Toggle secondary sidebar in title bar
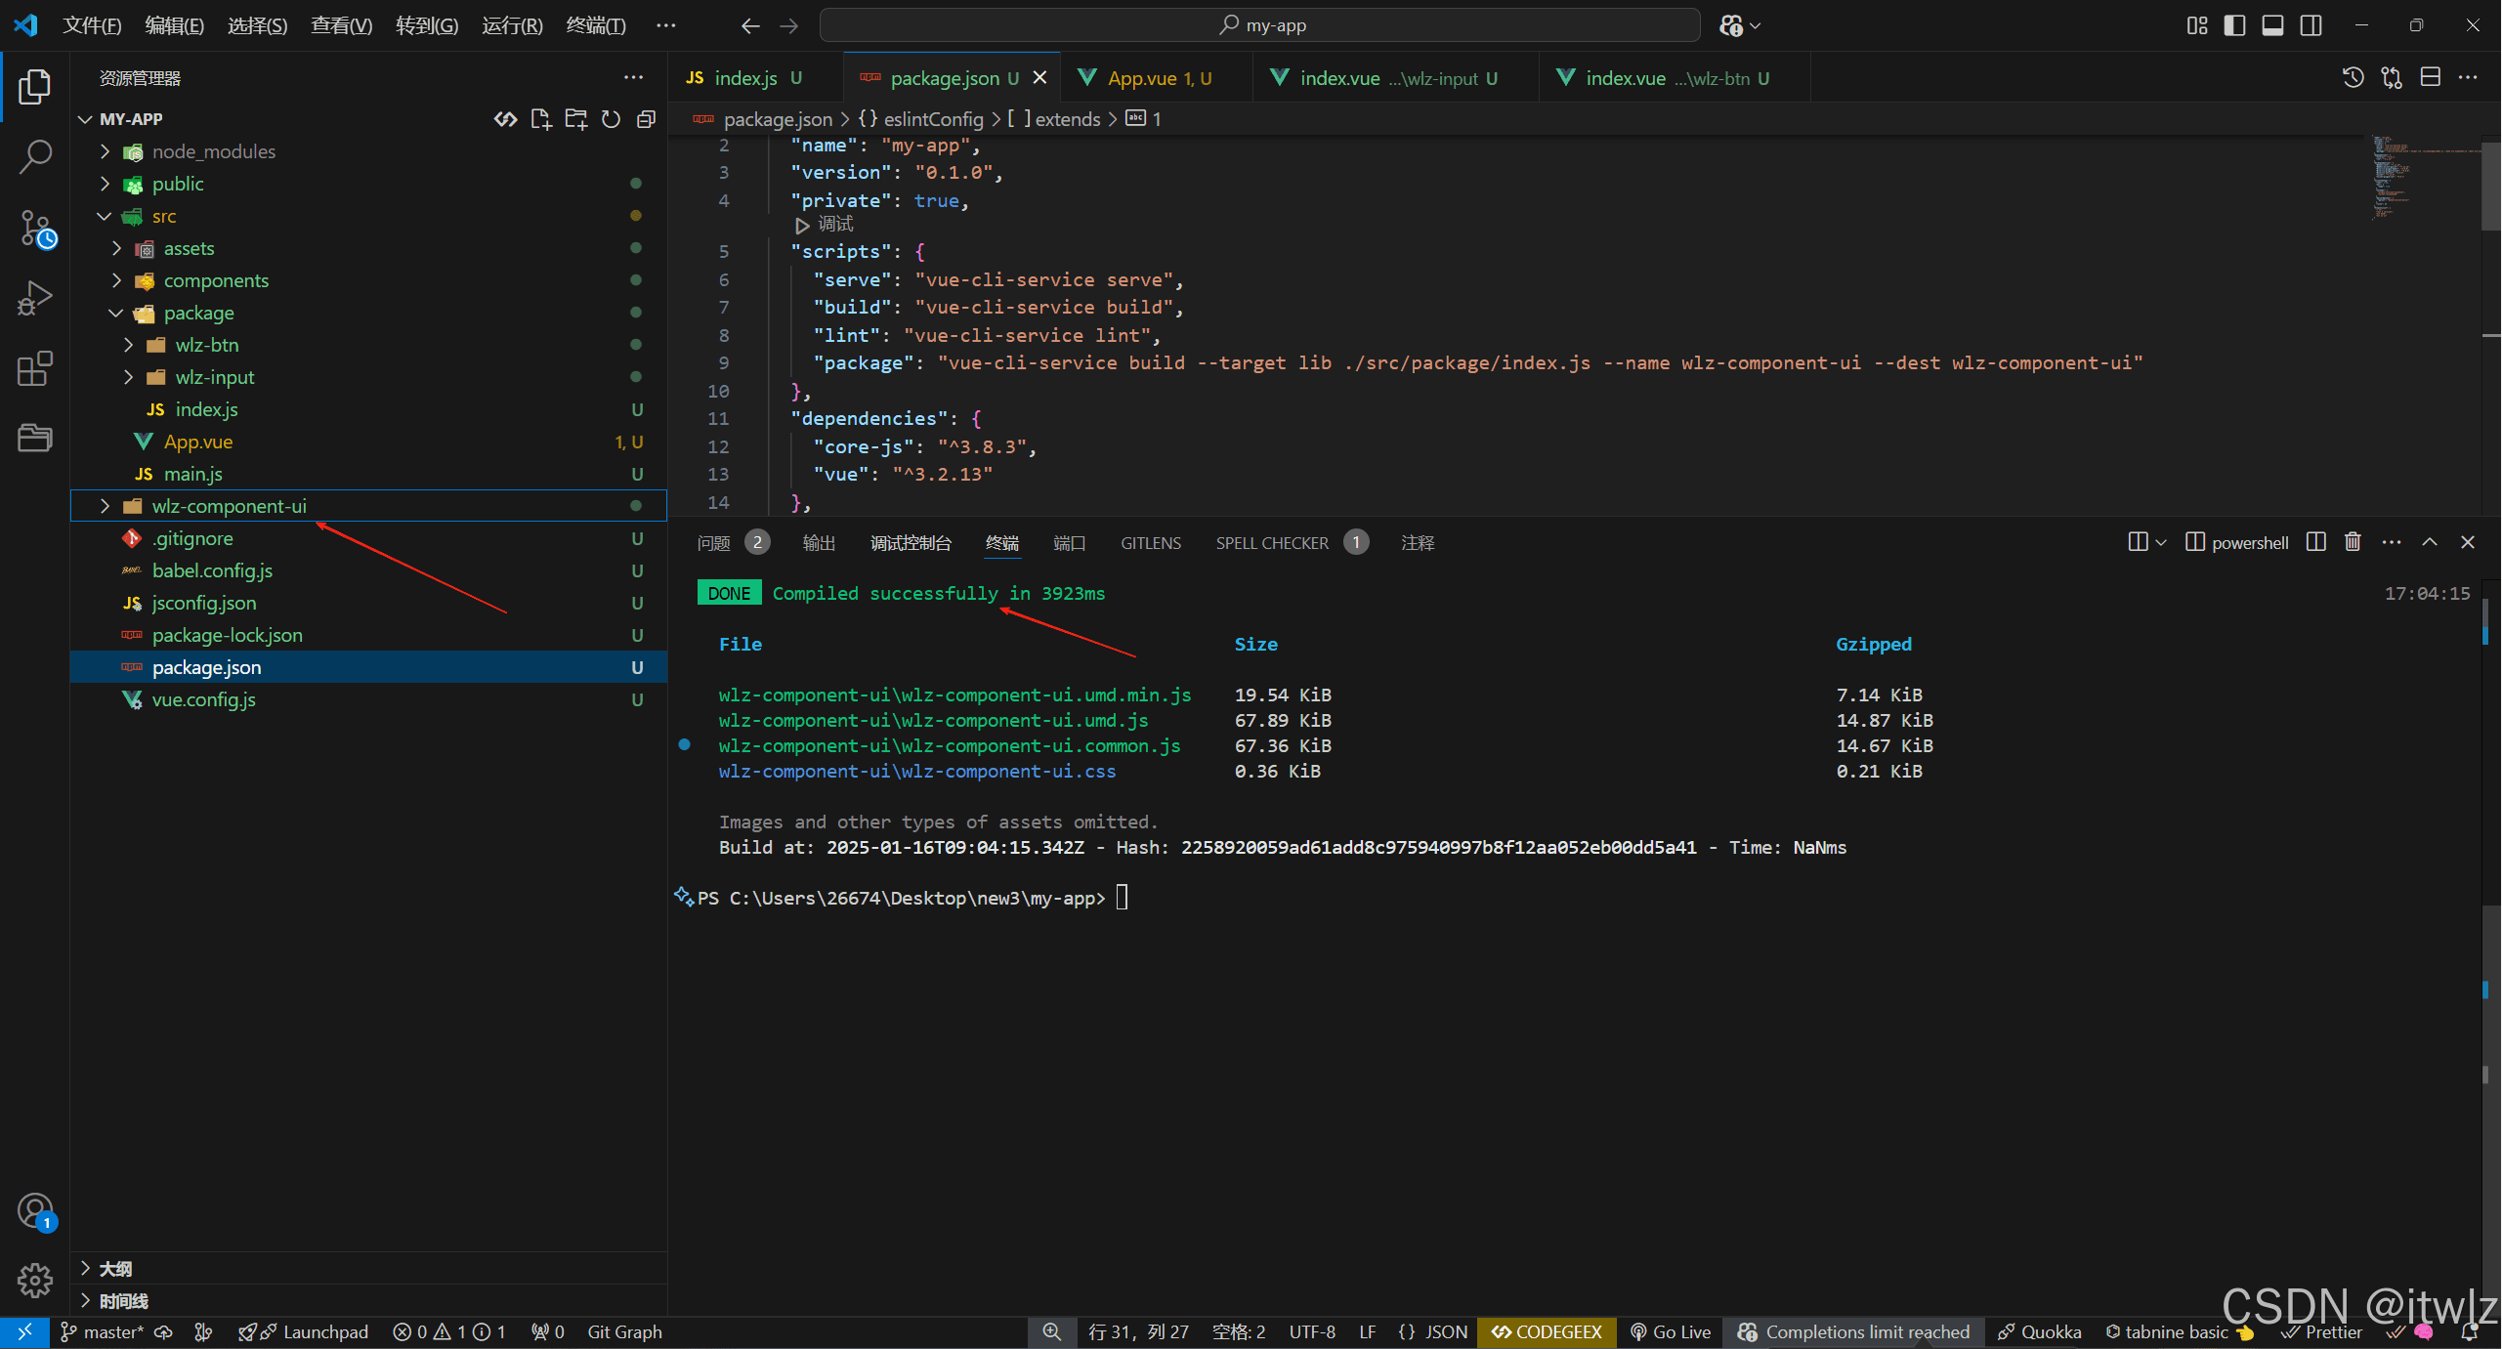Image resolution: width=2502 pixels, height=1349 pixels. tap(2311, 25)
